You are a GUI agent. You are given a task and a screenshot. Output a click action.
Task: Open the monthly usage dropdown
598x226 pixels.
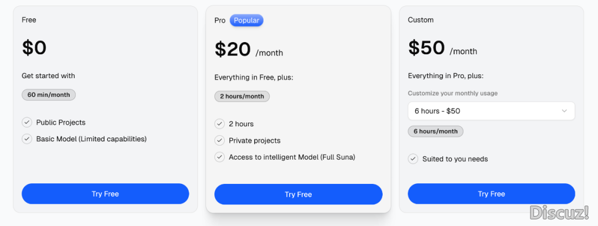pyautogui.click(x=491, y=111)
